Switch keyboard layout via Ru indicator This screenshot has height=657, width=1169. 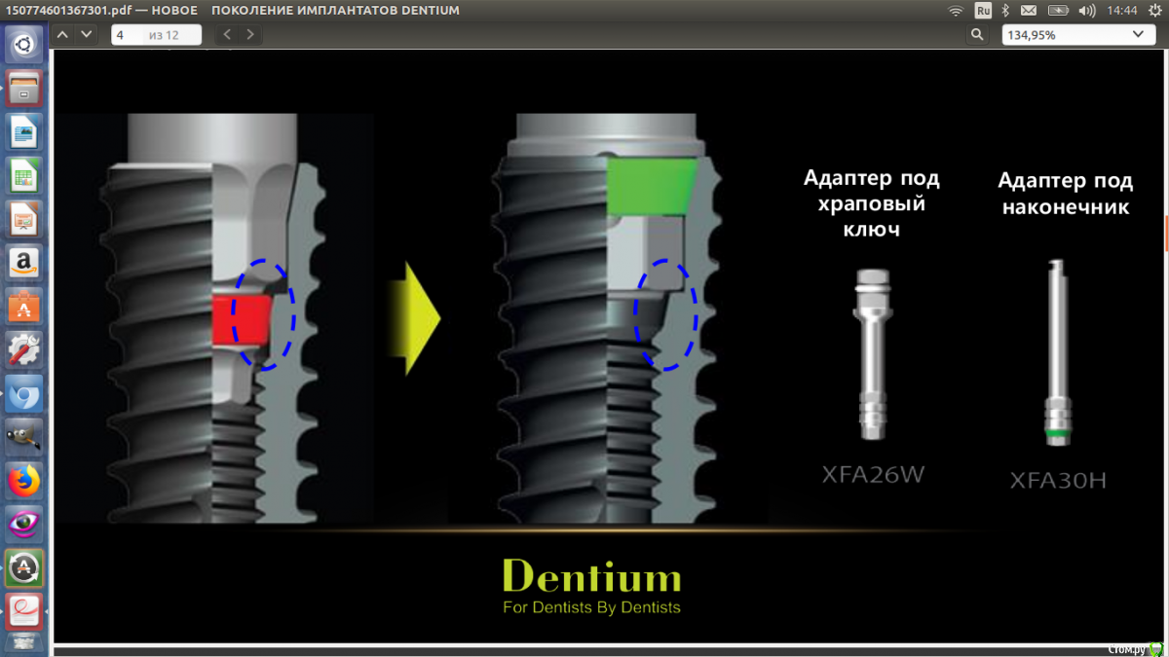click(983, 11)
